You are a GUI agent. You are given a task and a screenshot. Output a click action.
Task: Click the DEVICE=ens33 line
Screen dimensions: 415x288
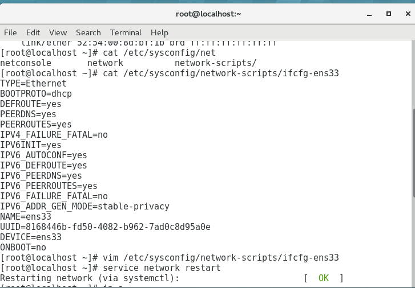coord(31,237)
